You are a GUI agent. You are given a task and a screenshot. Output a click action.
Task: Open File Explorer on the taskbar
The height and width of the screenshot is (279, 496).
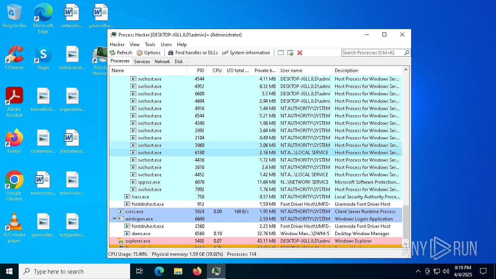(x=178, y=271)
